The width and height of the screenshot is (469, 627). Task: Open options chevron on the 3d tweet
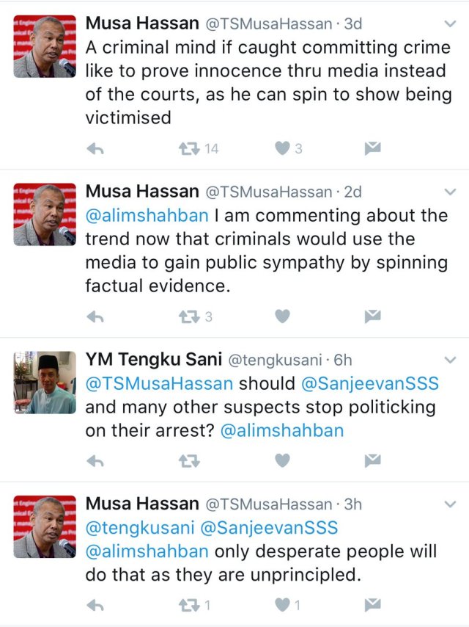pyautogui.click(x=450, y=24)
